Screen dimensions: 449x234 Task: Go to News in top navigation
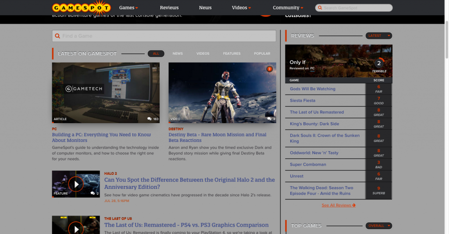coord(205,8)
